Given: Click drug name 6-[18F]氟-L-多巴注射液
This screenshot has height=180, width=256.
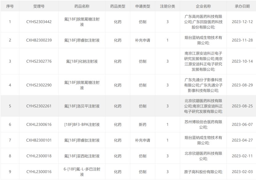Looking at the screenshot, I should (82, 172).
